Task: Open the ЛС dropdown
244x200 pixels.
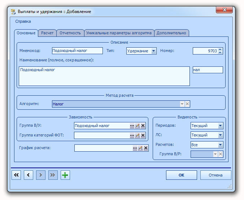Action: (x=220, y=135)
